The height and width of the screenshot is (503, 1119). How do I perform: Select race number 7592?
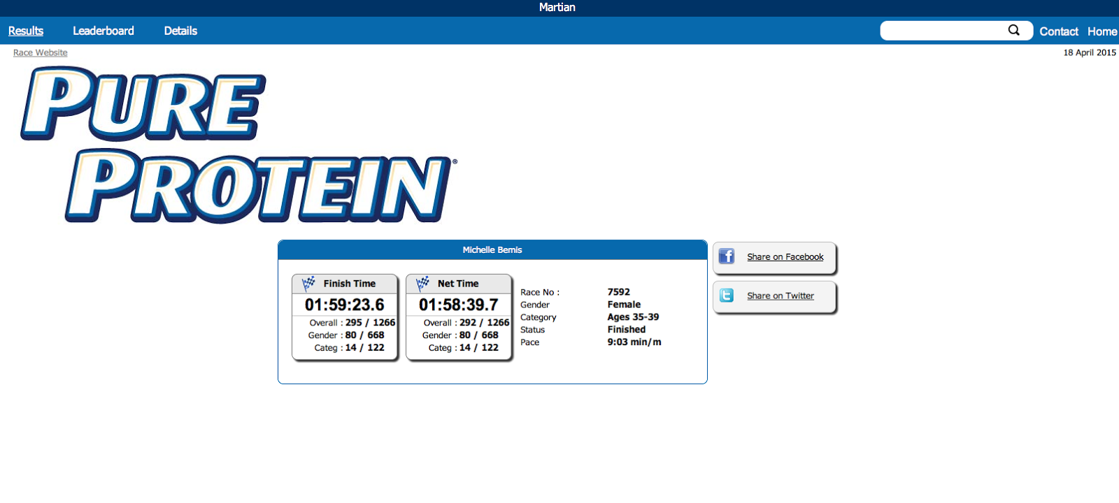click(x=619, y=292)
